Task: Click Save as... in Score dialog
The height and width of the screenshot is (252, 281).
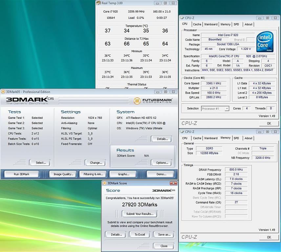Action: (x=164, y=235)
